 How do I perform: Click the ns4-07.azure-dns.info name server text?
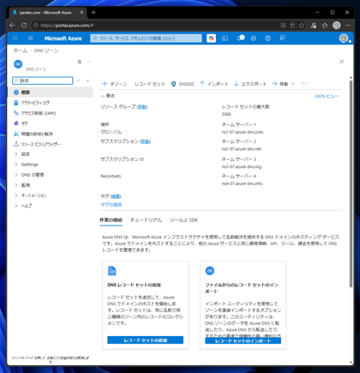243,183
